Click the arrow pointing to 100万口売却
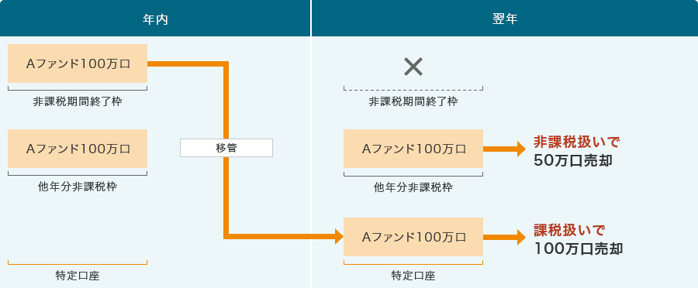This screenshot has width=698, height=288. click(504, 237)
